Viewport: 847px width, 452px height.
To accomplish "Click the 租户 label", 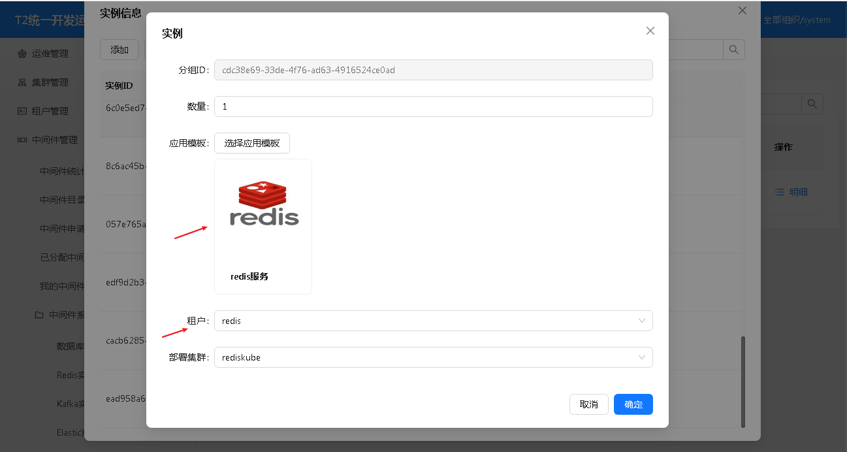I will coord(198,321).
